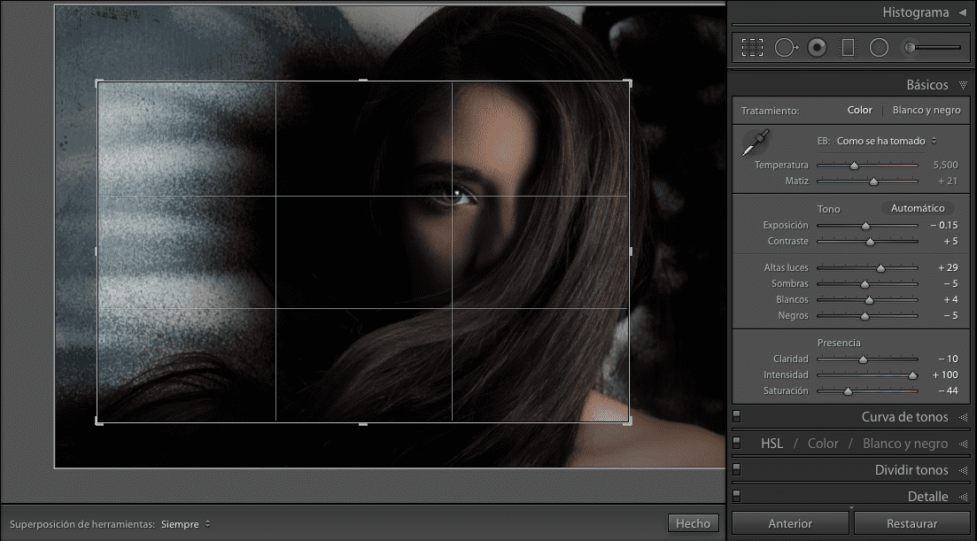Pick the white balance eyedropper

pyautogui.click(x=756, y=144)
